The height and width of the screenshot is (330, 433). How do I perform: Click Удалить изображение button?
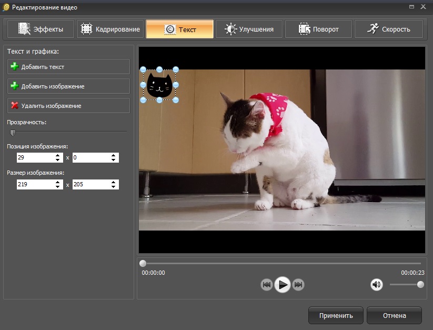(68, 105)
